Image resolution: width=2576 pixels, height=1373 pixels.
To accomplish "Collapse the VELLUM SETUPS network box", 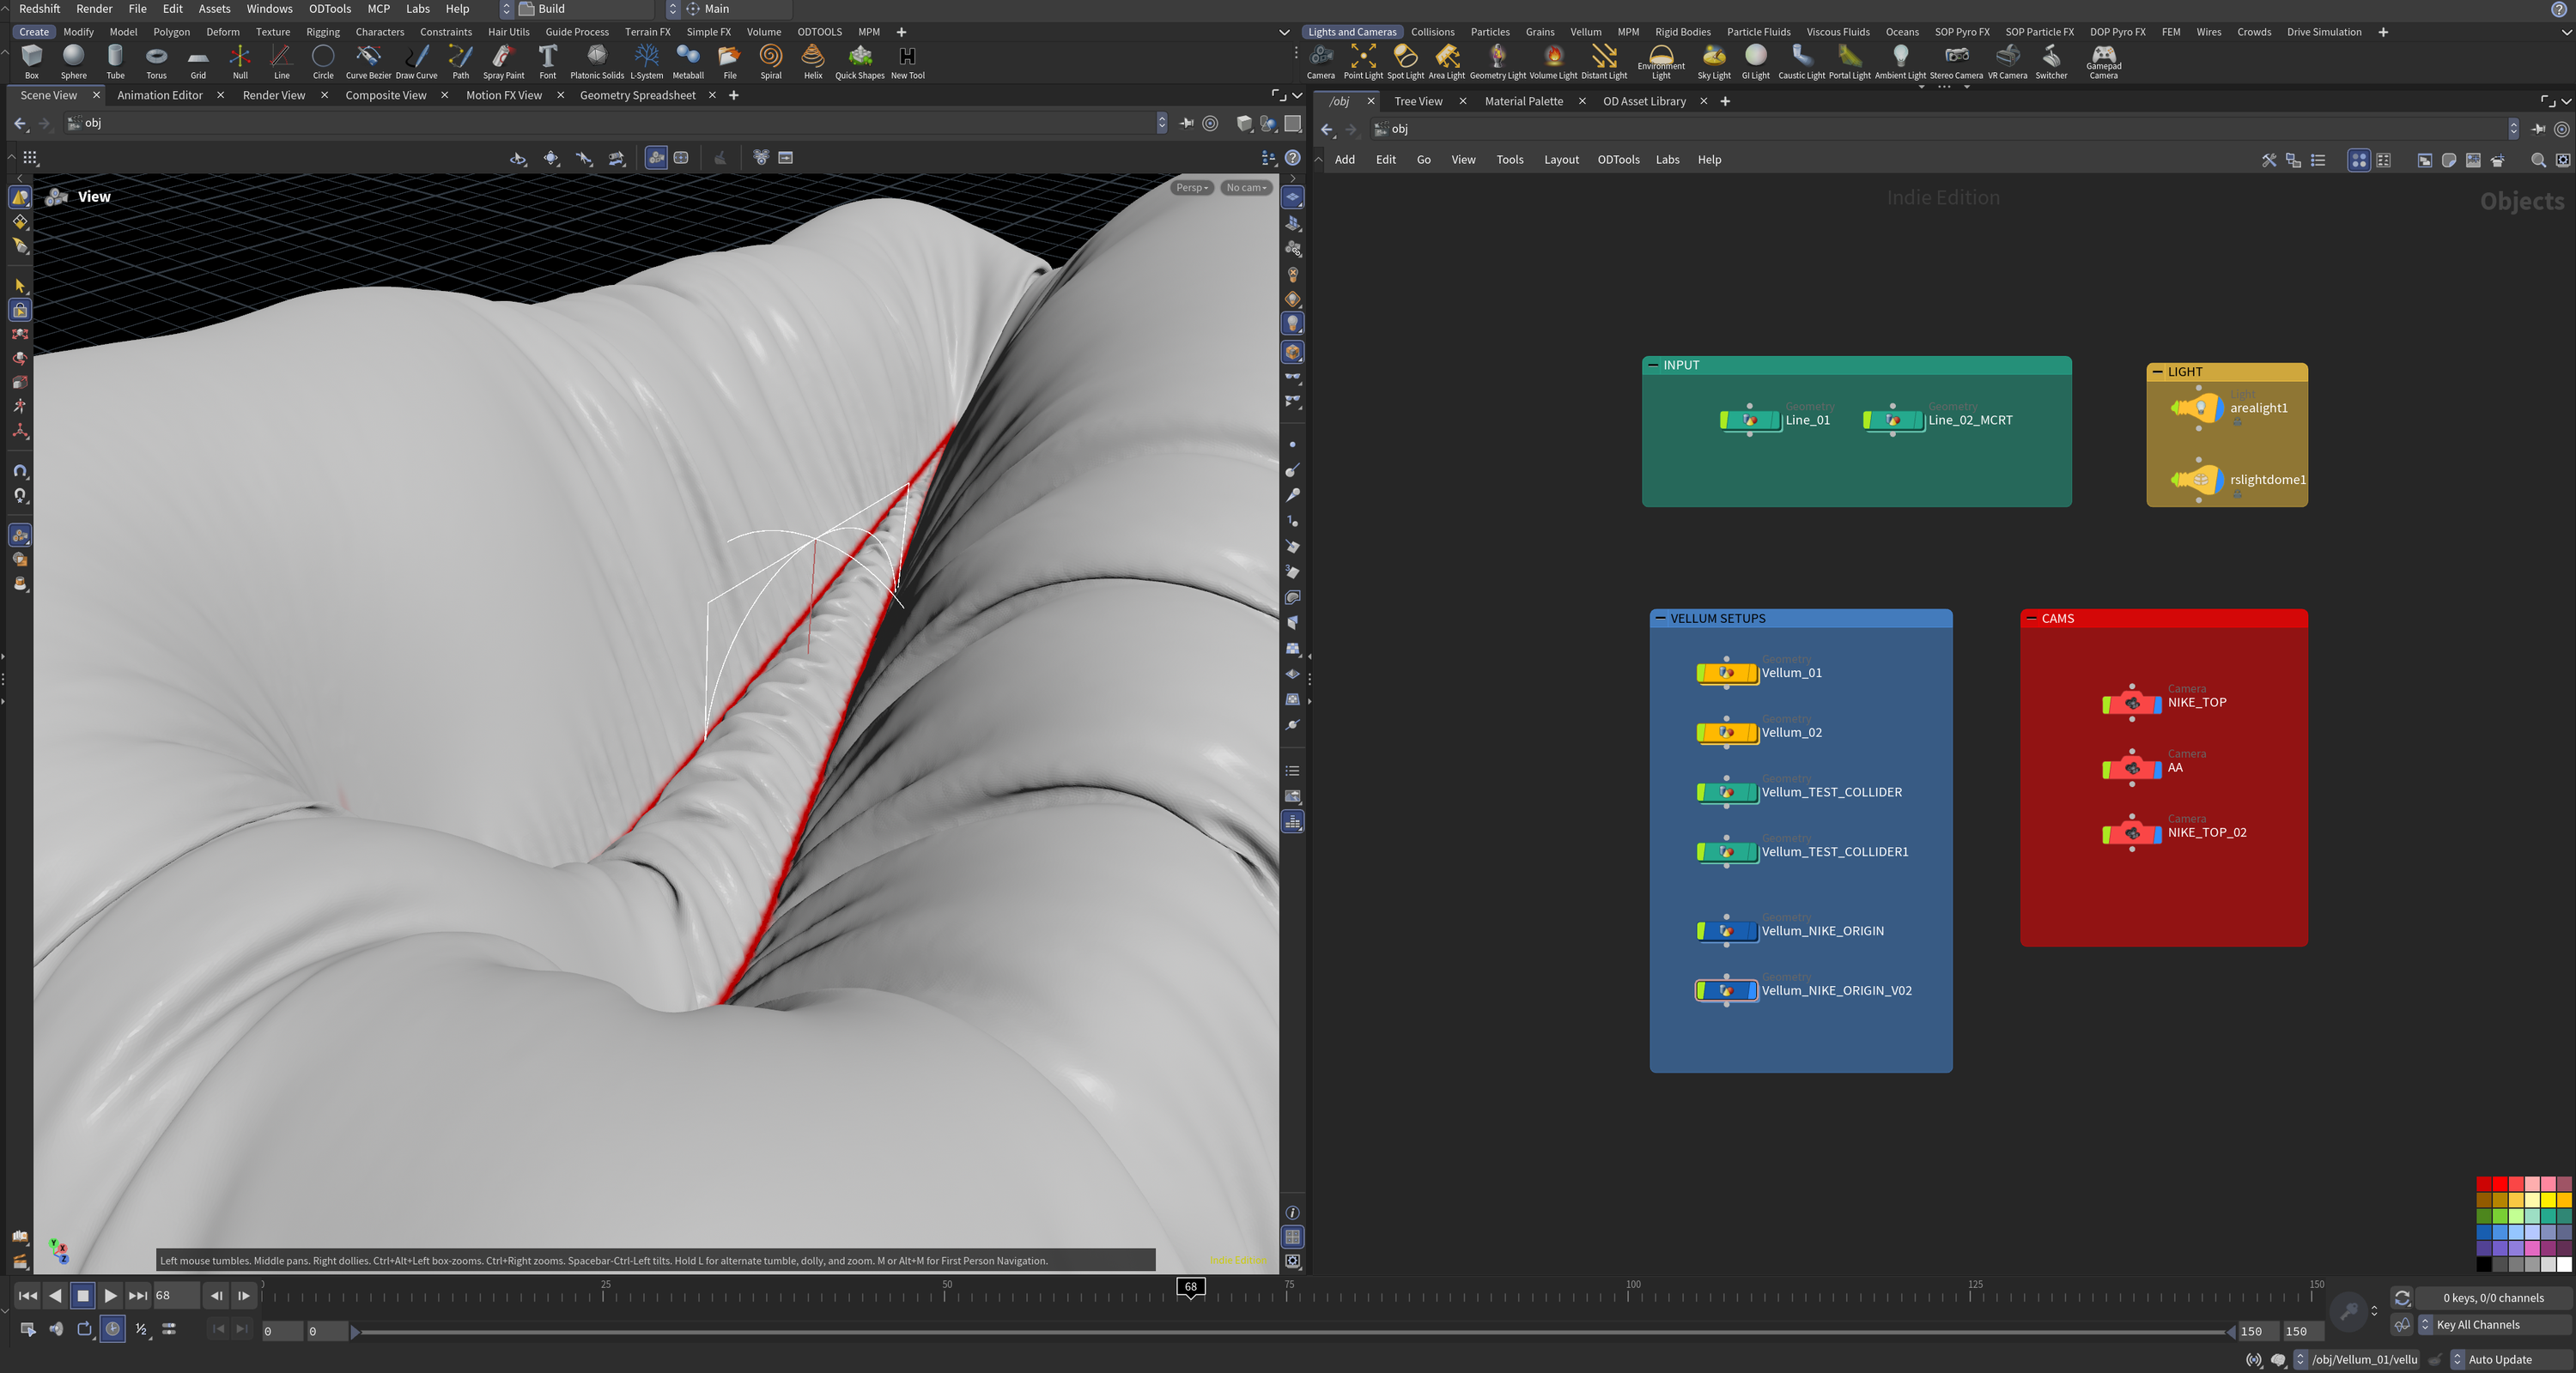I will [1661, 619].
